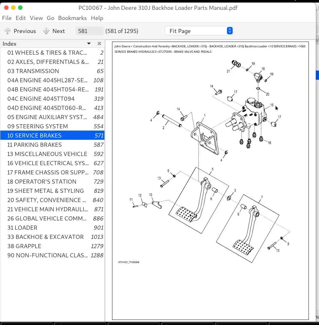The height and width of the screenshot is (325, 319).
Task: Click the breadcrumb header text on PDF page
Action: pyautogui.click(x=210, y=49)
